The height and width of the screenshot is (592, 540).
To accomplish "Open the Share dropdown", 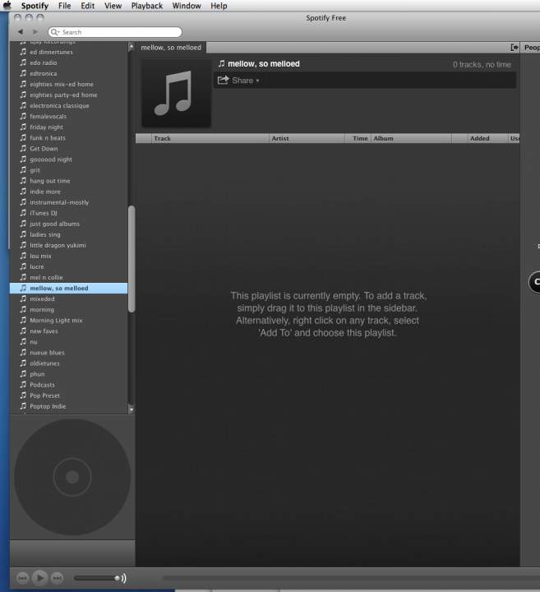I will [238, 81].
